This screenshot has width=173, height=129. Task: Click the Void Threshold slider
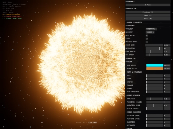[155, 92]
